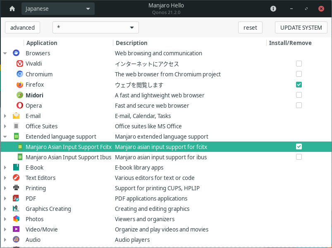This screenshot has height=248, width=332.
Task: Check Manjaro Asian Input Support Ibus checkbox
Action: pyautogui.click(x=299, y=157)
